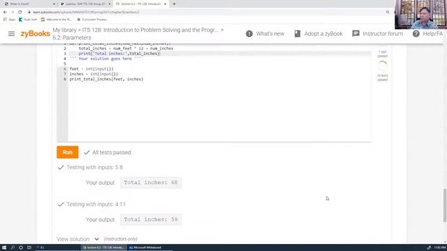Click the Cortana circle icon in taskbar

click(x=21, y=248)
